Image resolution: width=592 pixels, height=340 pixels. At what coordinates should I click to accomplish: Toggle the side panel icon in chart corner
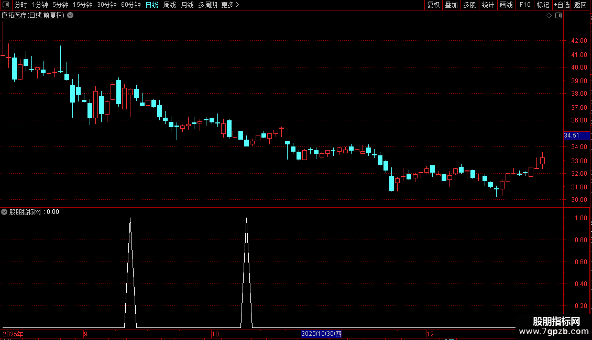[x=558, y=16]
